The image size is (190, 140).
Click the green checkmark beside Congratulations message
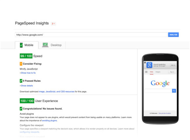coord(21,109)
